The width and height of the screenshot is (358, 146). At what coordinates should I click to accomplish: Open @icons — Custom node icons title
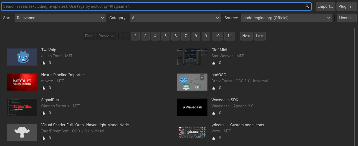(x=238, y=125)
